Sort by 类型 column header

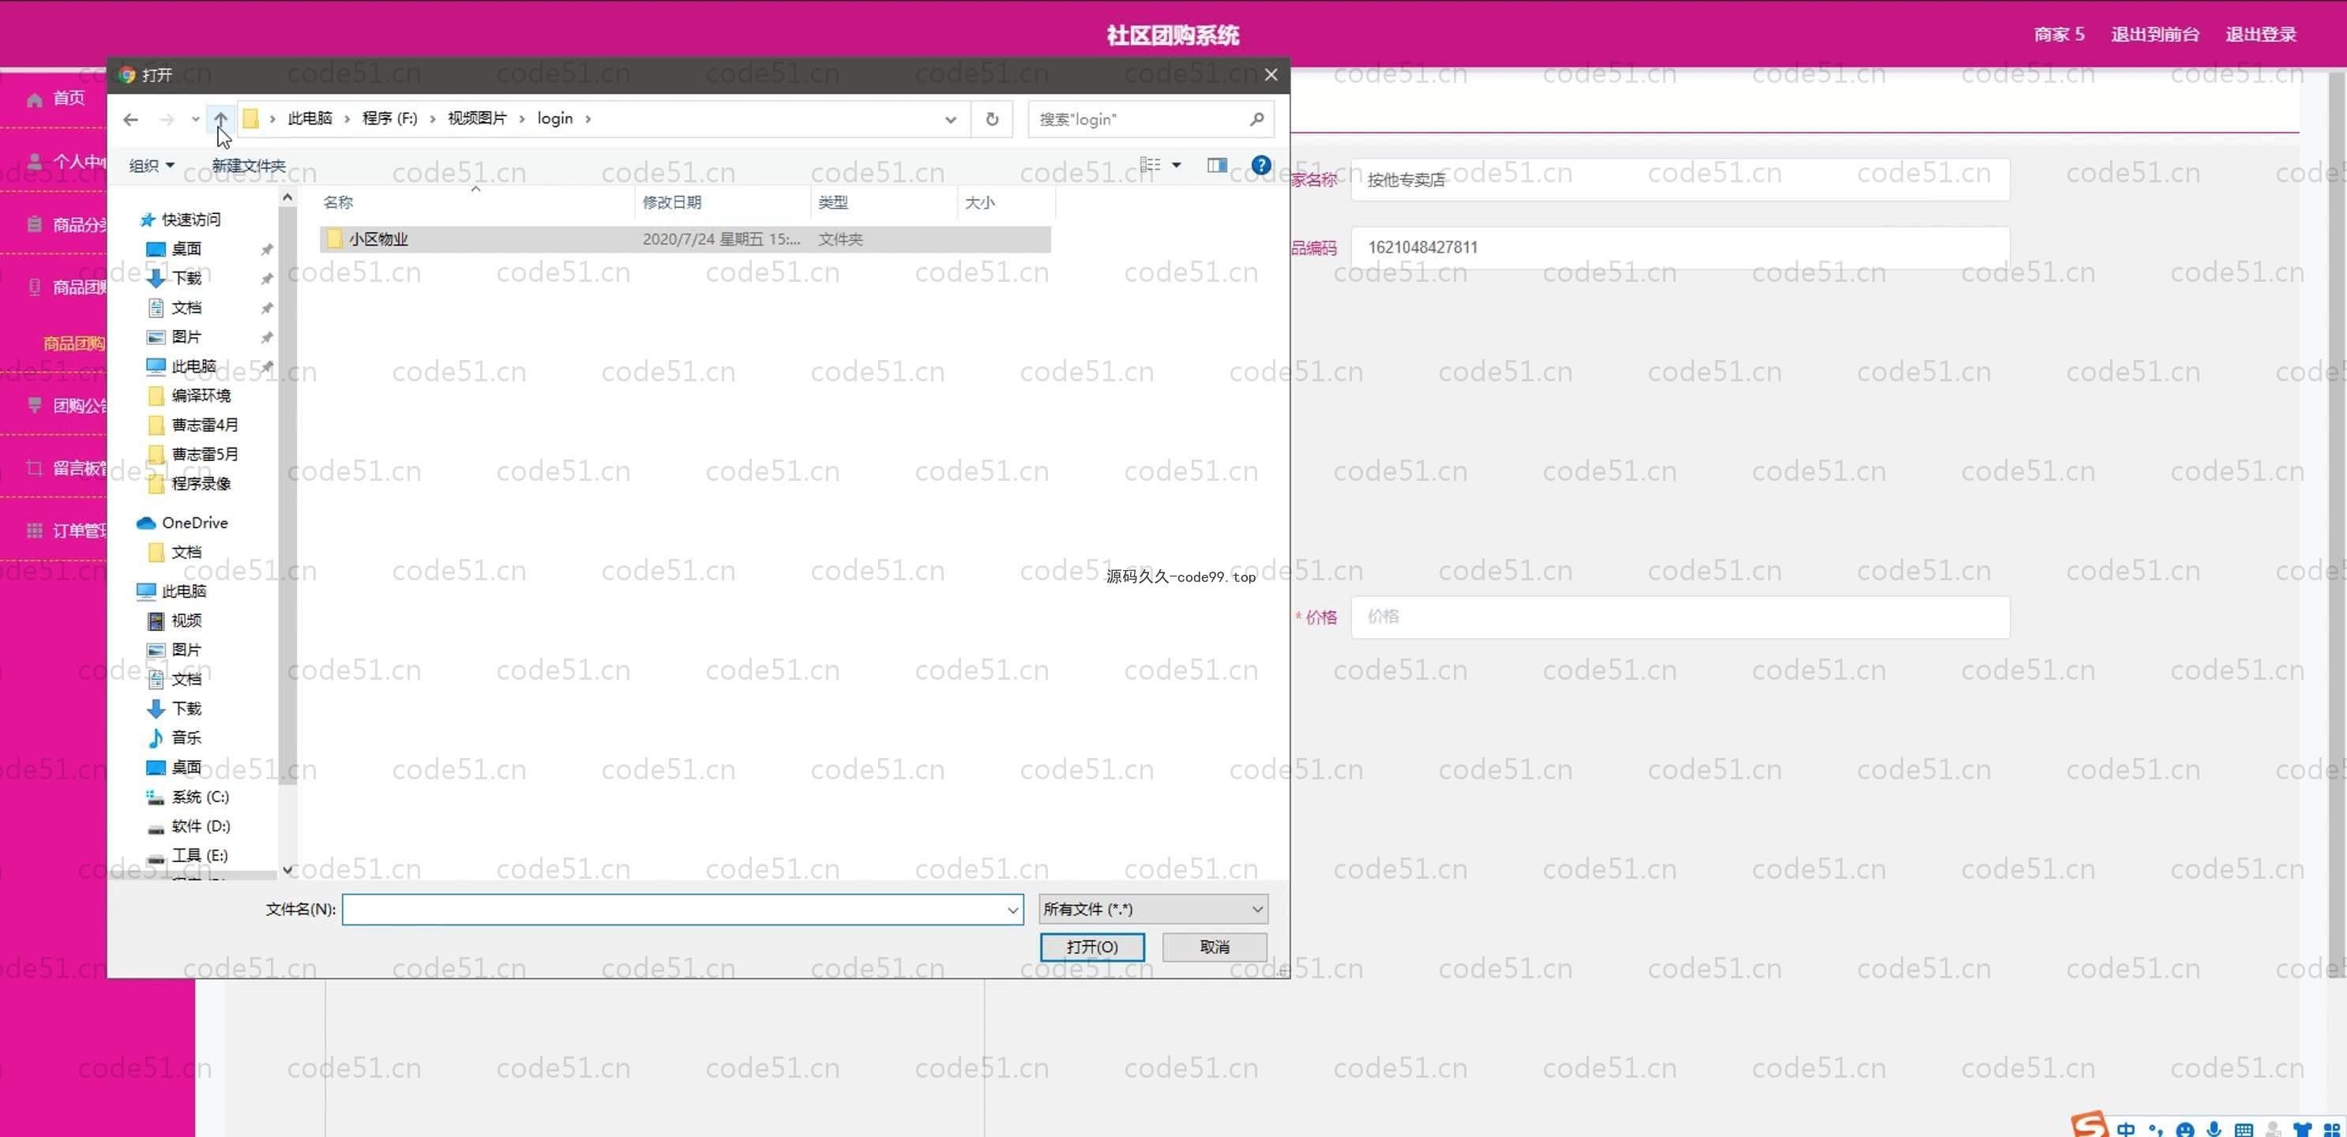pos(833,202)
